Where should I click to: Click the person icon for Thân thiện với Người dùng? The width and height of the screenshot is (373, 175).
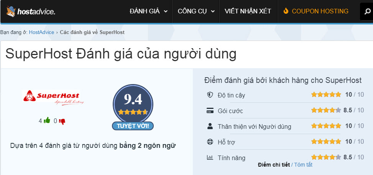[x=210, y=126]
